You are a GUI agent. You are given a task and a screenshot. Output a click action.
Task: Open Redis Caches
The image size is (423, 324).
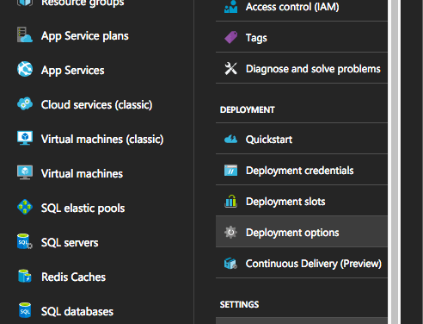click(74, 277)
